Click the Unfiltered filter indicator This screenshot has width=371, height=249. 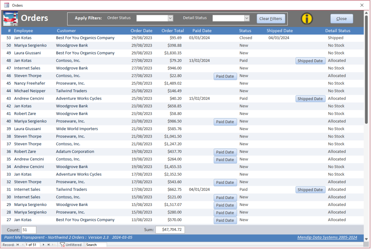pyautogui.click(x=71, y=245)
